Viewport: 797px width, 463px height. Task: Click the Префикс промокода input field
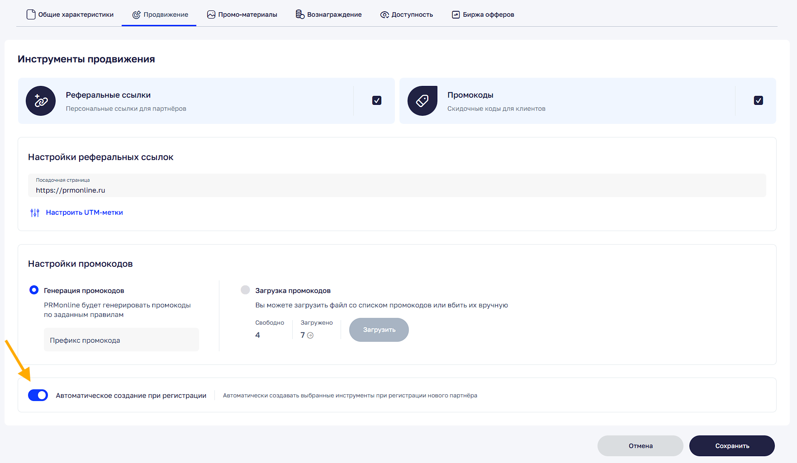coord(121,340)
